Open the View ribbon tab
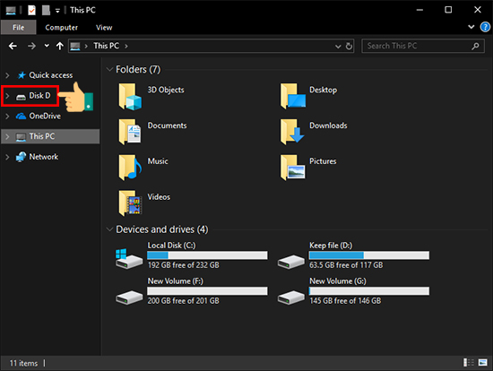 104,28
